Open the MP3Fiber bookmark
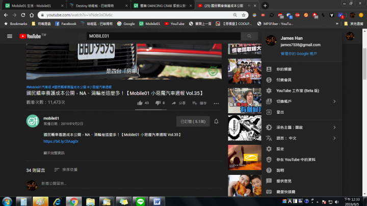The height and width of the screenshot is (206, 367). click(x=275, y=23)
